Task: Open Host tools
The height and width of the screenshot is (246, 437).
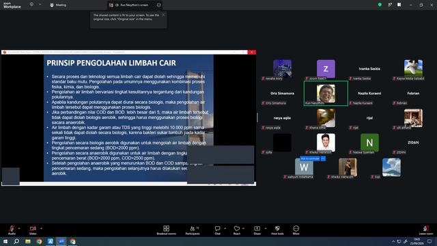Action: 277,230
